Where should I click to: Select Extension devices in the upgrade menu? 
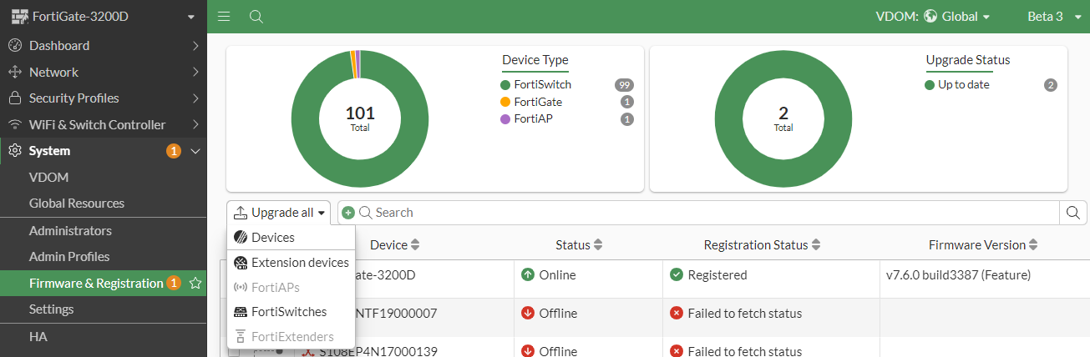[x=299, y=263]
